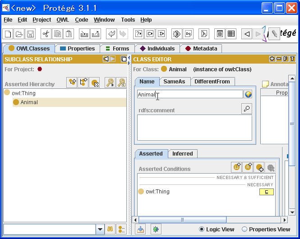300x239 pixels.
Task: Click the Delete class icon in hierarchy panel
Action: (x=94, y=82)
